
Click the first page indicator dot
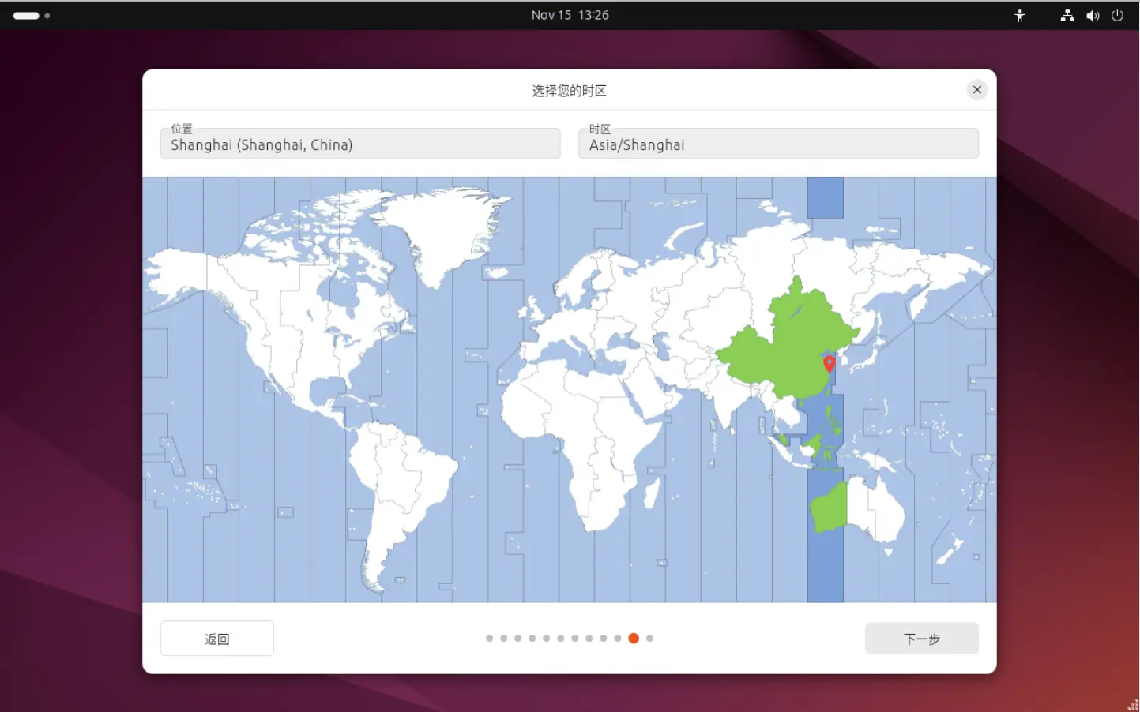pyautogui.click(x=489, y=639)
